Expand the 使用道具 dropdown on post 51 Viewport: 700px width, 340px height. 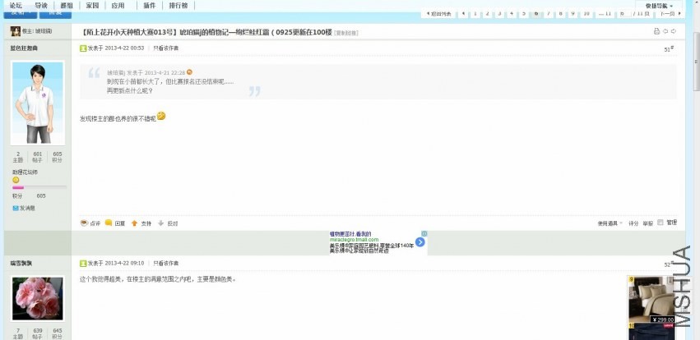[610, 223]
